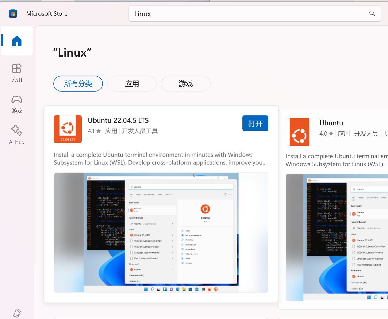Click the truncated Ubuntu description text

160,159
